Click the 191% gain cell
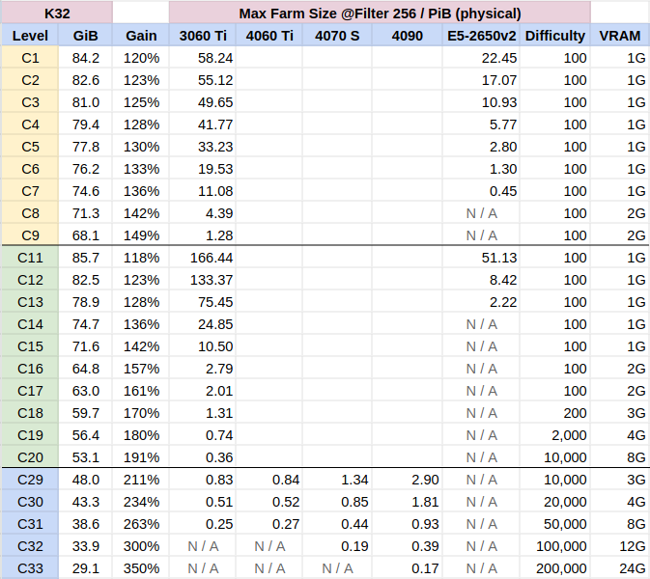Screen dimensions: 650x579 (141, 457)
